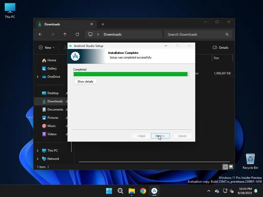This screenshot has height=197, width=263.
Task: Open the notifications bell
Action: [x=256, y=191]
